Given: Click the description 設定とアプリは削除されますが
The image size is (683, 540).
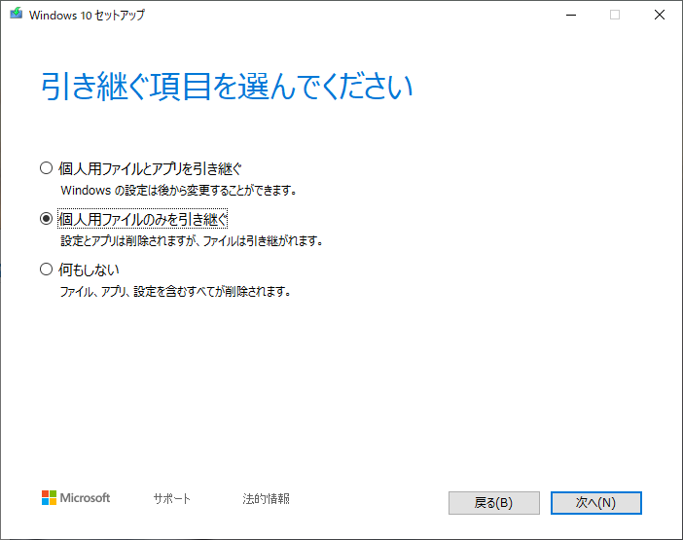Looking at the screenshot, I should pyautogui.click(x=191, y=240).
